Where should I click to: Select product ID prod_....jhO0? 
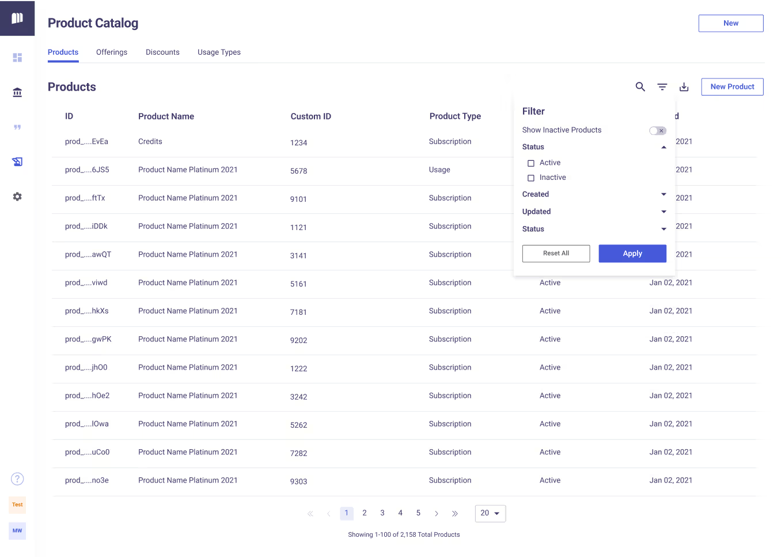click(x=86, y=368)
